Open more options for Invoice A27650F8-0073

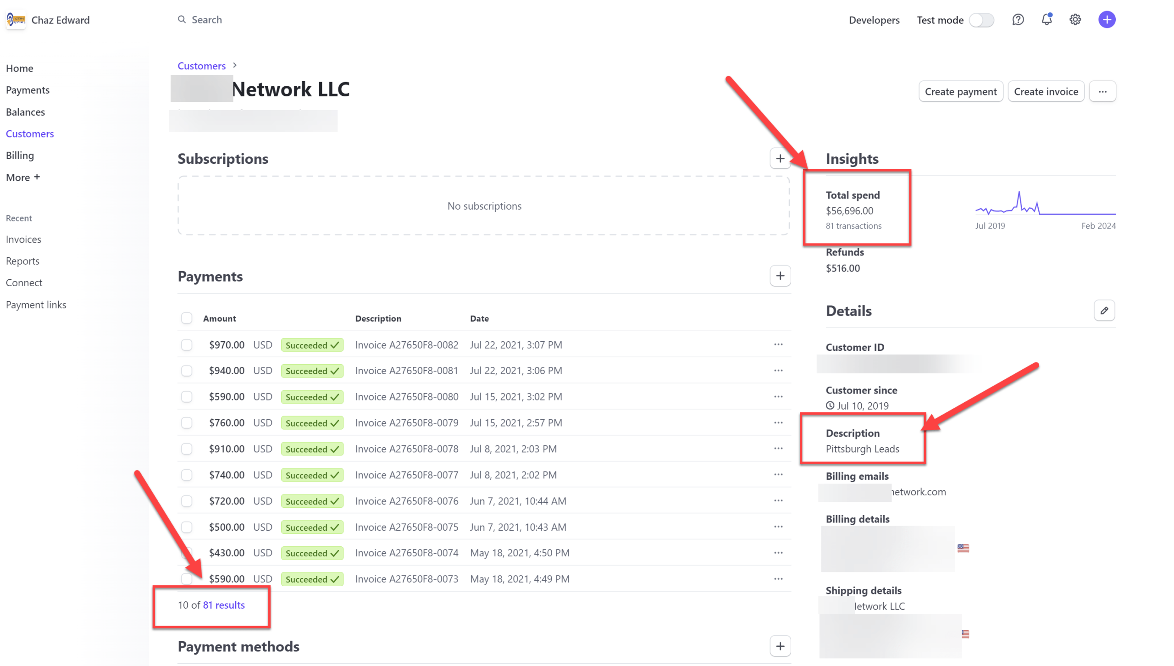(x=778, y=579)
